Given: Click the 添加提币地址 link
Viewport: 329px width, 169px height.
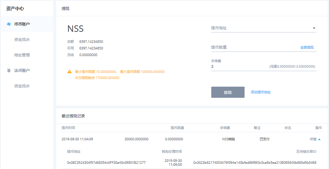Looking at the screenshot, I should 261,92.
